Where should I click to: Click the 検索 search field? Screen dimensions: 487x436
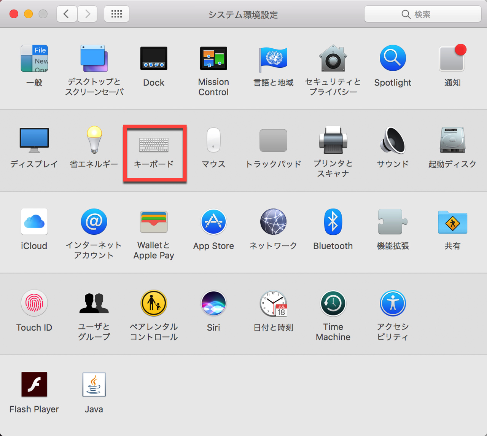click(423, 14)
